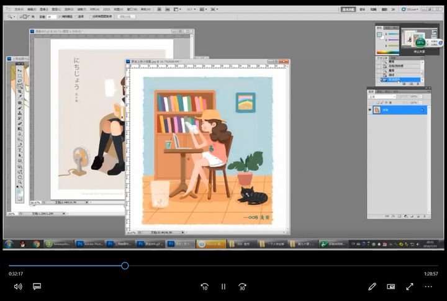Image resolution: width=447 pixels, height=301 pixels.
Task: Click the 调整边缘 refine edge button
Action: coord(126,17)
